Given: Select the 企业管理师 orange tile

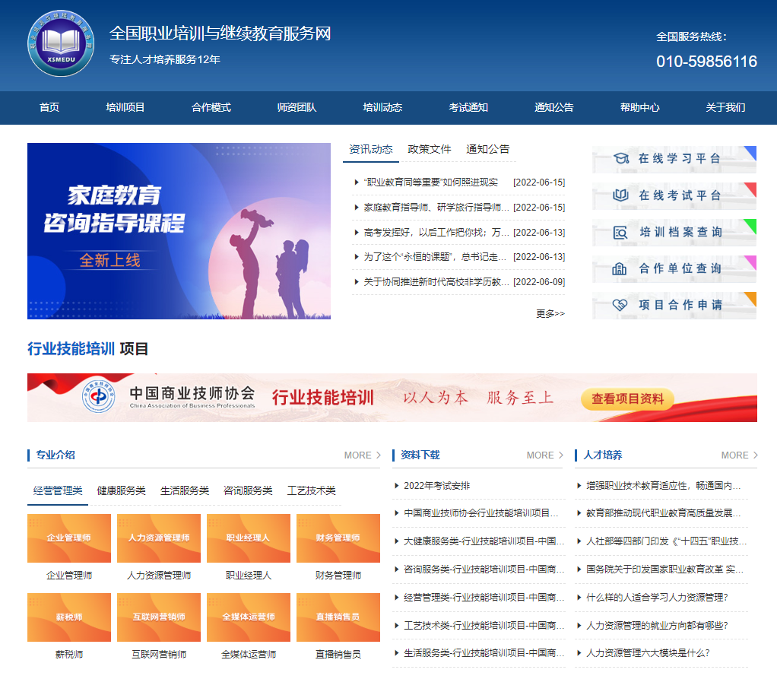Looking at the screenshot, I should click(x=69, y=538).
